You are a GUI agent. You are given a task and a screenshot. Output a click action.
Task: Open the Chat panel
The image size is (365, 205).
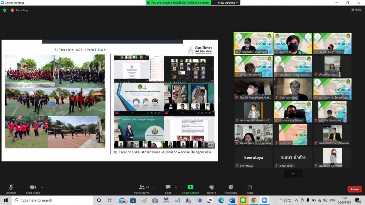(168, 190)
